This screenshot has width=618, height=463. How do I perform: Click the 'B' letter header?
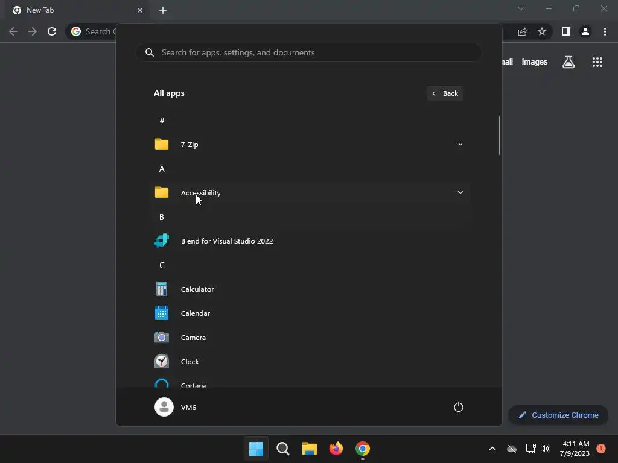coord(162,217)
